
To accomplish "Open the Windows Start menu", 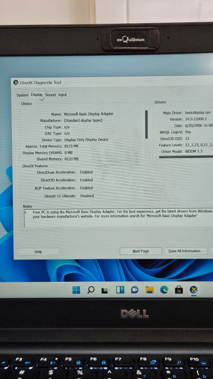I will [76, 290].
